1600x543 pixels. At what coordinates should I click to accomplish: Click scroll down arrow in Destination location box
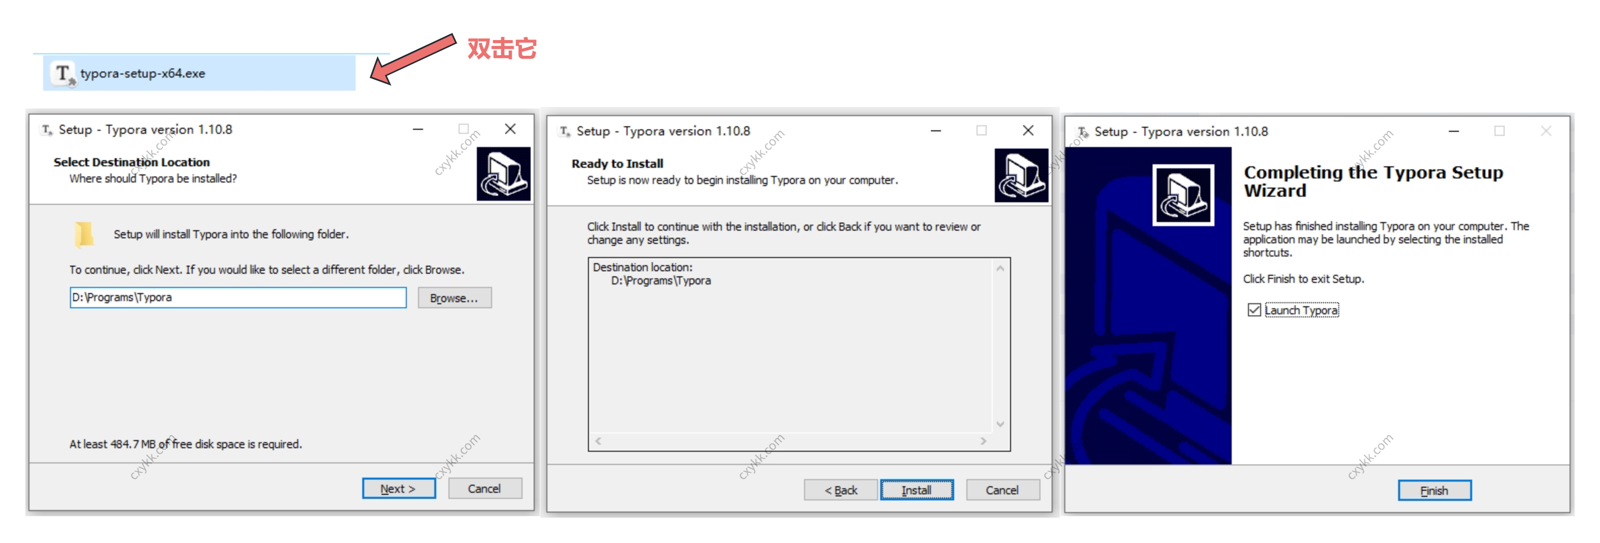pyautogui.click(x=1000, y=424)
